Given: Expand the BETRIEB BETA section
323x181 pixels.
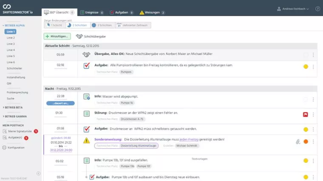Looking at the screenshot, I should (x=14, y=108).
